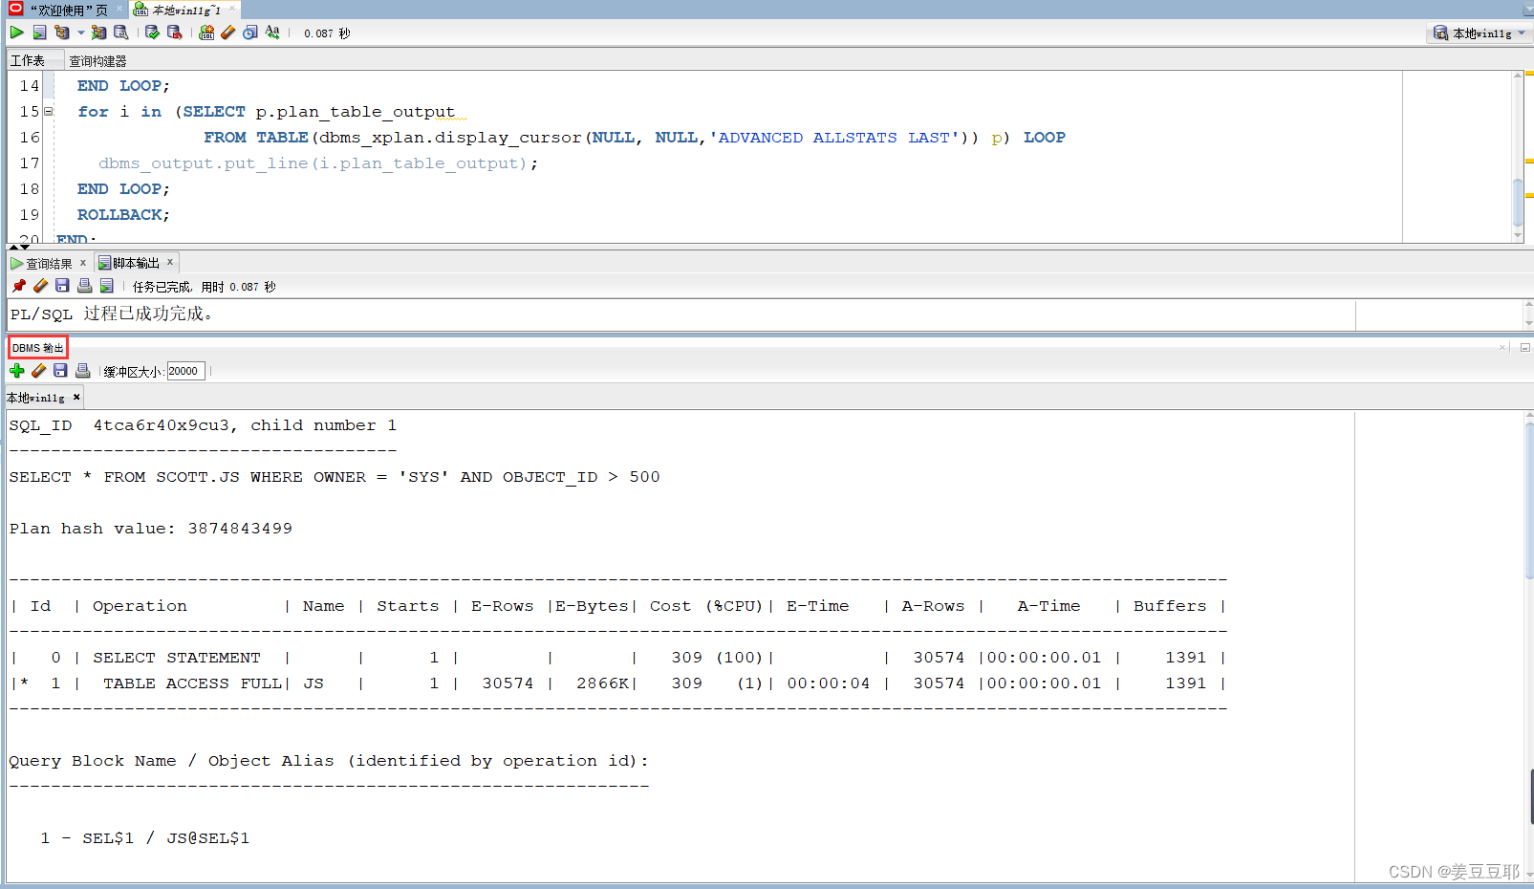Open SQL history with the clock icon
The height and width of the screenshot is (889, 1534).
(x=249, y=32)
